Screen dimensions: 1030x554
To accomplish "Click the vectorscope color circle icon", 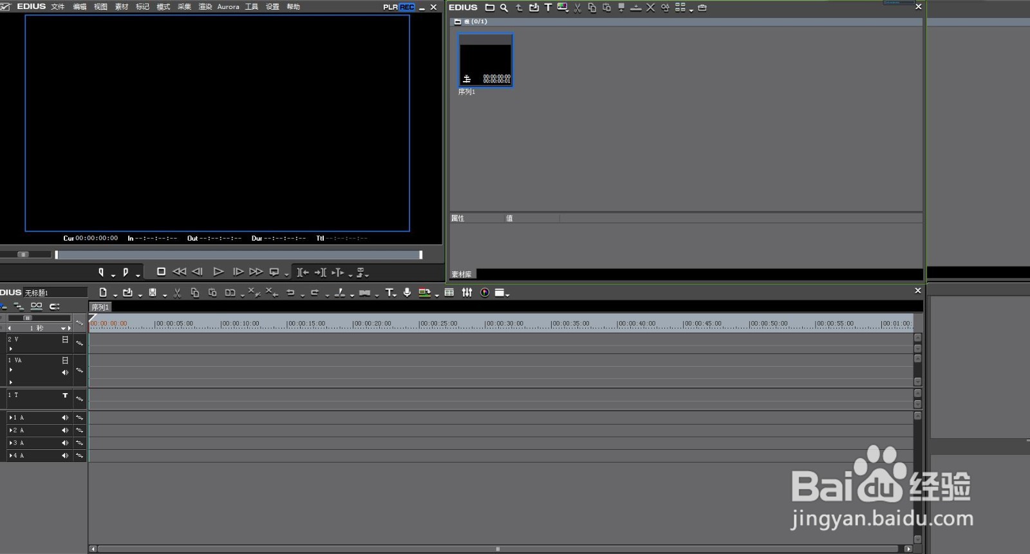I will coord(485,293).
